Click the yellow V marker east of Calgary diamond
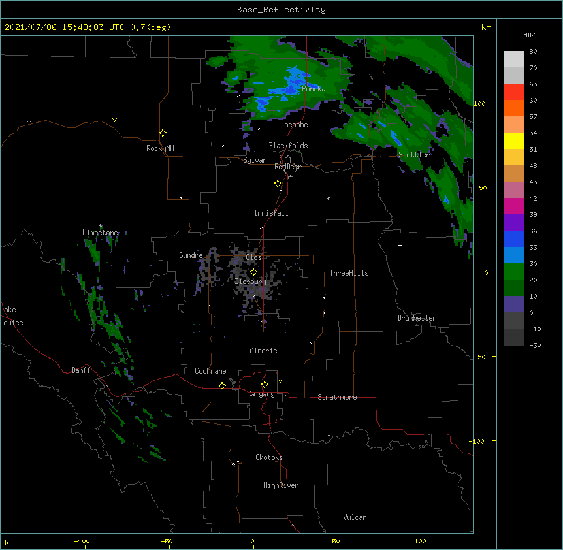 coord(280,381)
